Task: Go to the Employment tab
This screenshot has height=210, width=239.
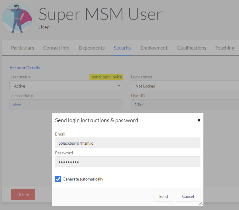Action: tap(154, 48)
